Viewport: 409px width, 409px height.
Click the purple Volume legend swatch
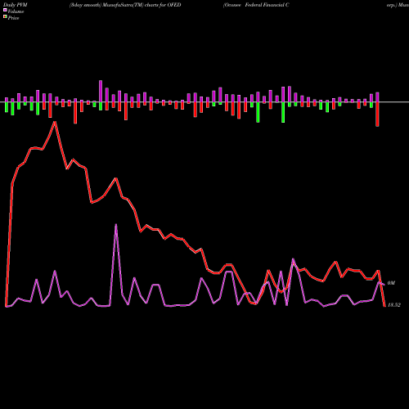coord(5,10)
